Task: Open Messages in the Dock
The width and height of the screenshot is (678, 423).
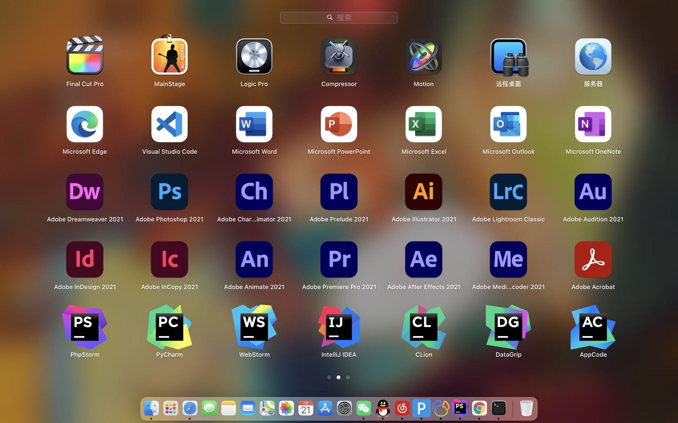Action: click(x=209, y=408)
